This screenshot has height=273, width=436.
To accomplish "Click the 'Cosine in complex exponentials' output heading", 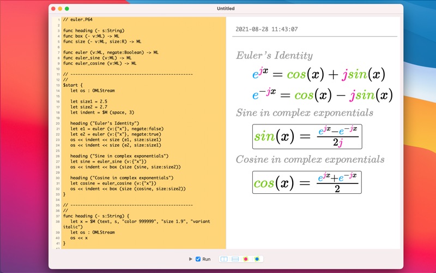I will tap(310, 159).
